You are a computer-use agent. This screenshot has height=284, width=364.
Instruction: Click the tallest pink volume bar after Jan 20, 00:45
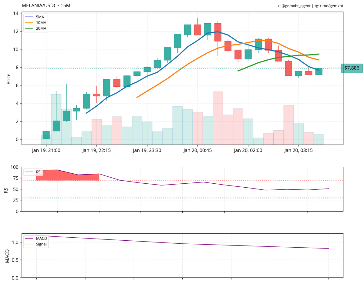(x=218, y=118)
